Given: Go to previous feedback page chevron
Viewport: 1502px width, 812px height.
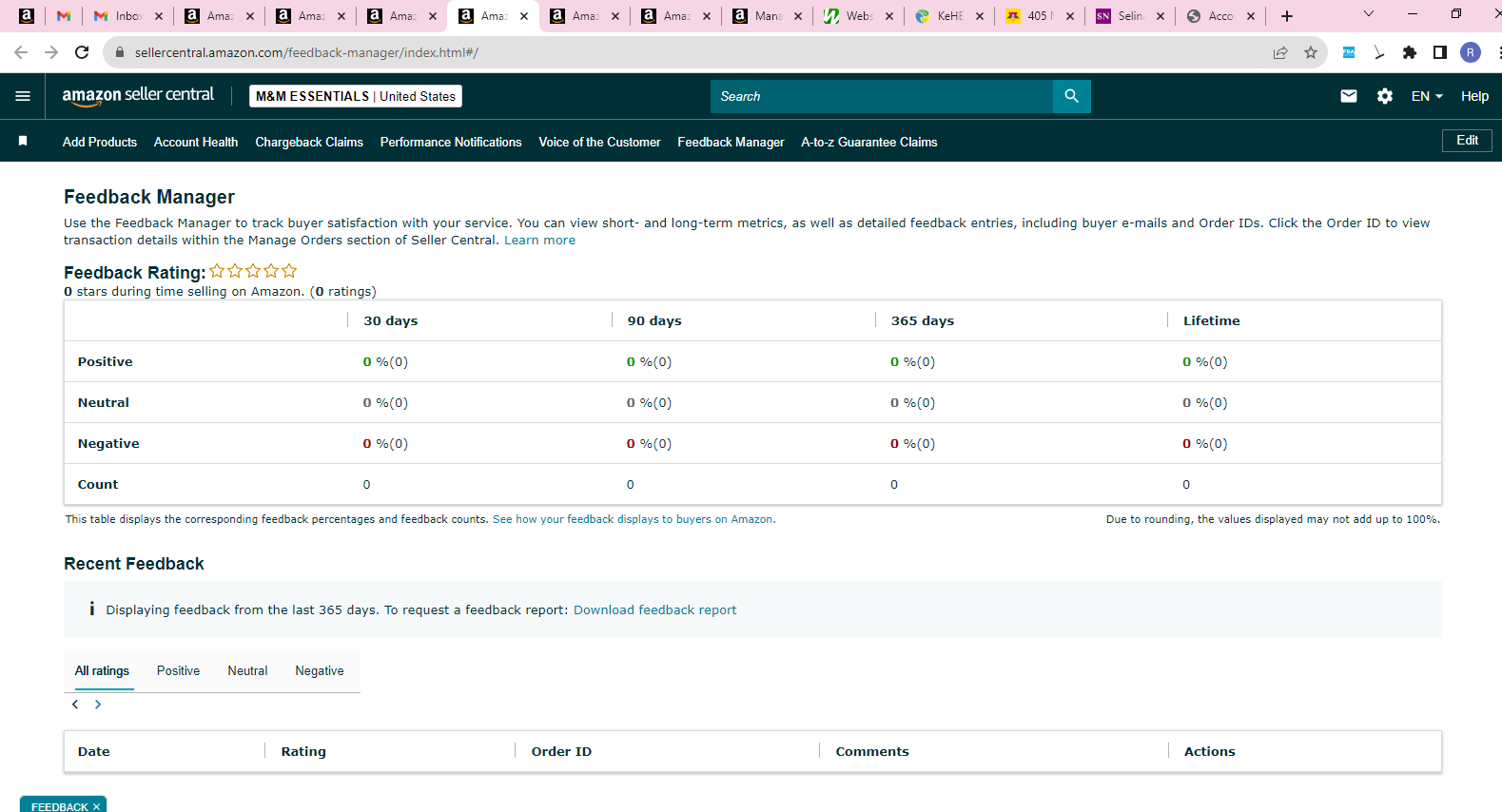Looking at the screenshot, I should pos(75,705).
